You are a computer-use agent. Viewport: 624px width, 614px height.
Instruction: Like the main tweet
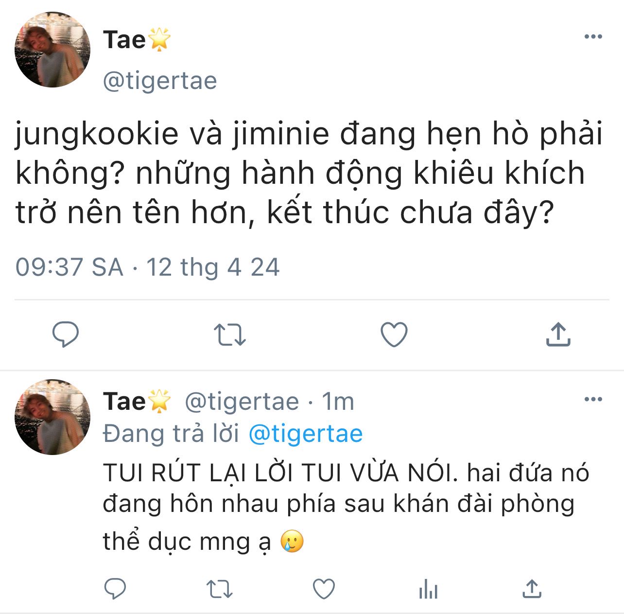click(394, 334)
